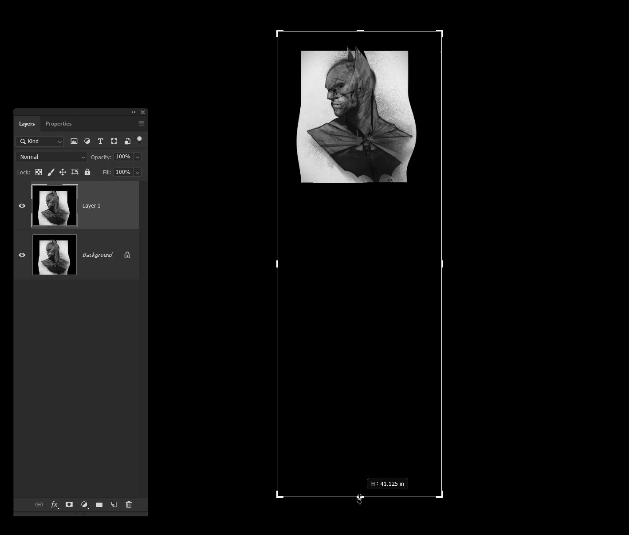Lock all layer attributes
The width and height of the screenshot is (629, 535).
tap(87, 172)
